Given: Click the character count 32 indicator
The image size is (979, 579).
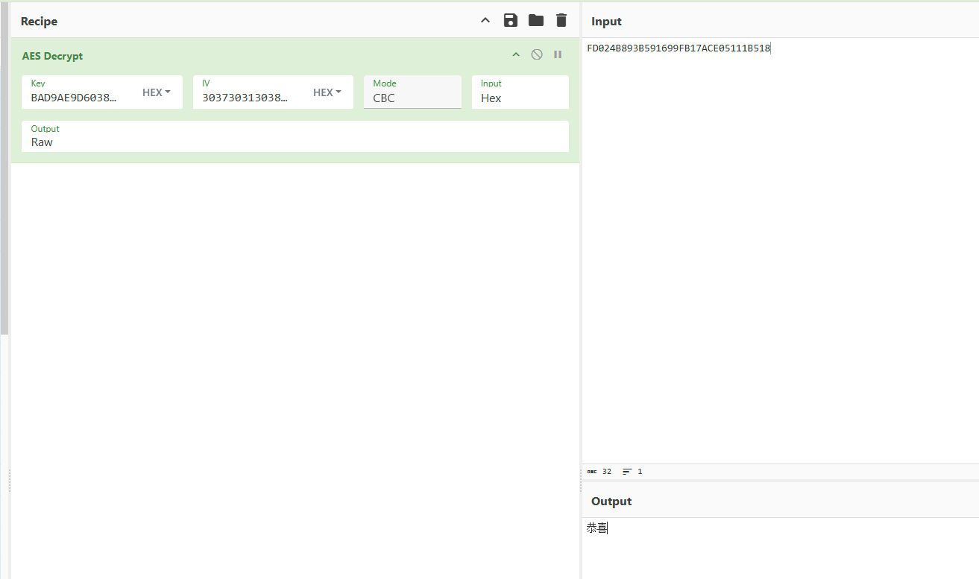Looking at the screenshot, I should [599, 472].
